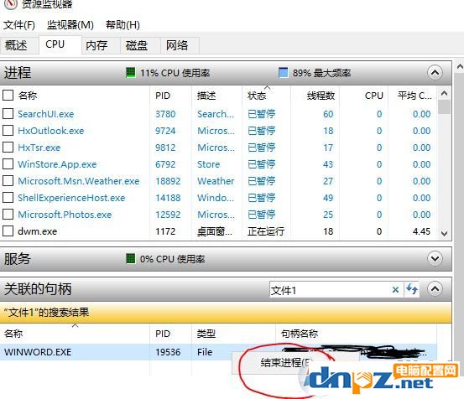The width and height of the screenshot is (464, 399).
Task: Toggle the select-all checkbox beside 名称
Action: [8, 96]
